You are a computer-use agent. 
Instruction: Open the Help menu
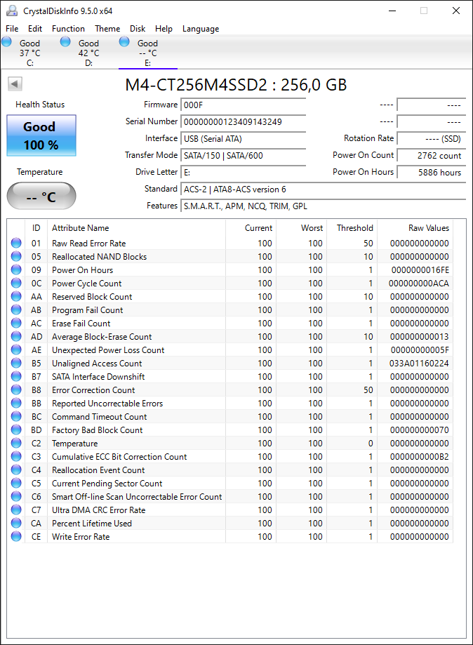coord(164,29)
